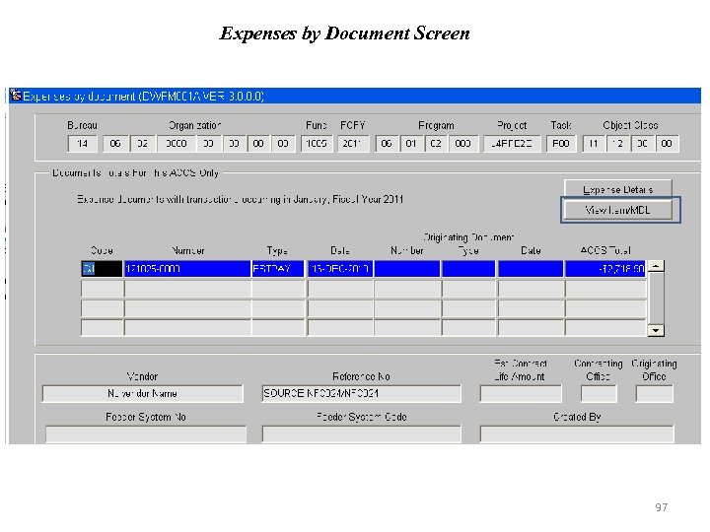
Task: Click the Task field showing F00
Action: click(560, 144)
